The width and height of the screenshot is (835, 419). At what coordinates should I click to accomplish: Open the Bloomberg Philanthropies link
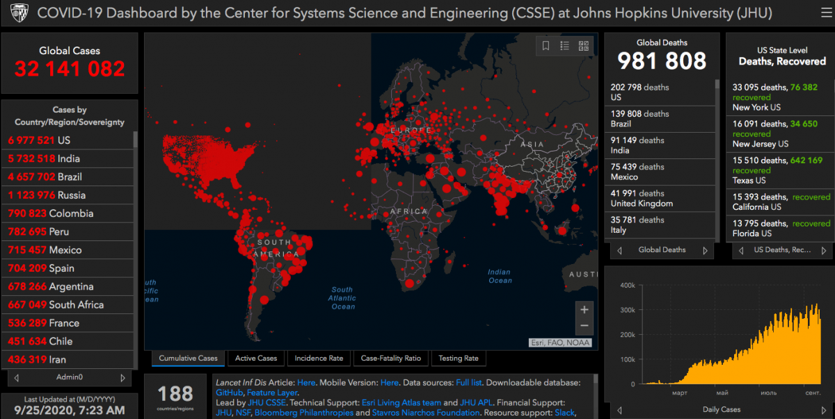(304, 413)
